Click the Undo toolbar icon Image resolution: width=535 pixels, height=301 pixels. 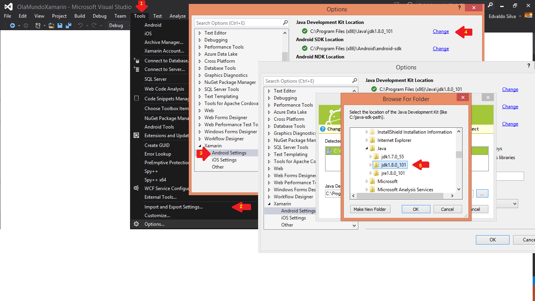click(x=80, y=25)
